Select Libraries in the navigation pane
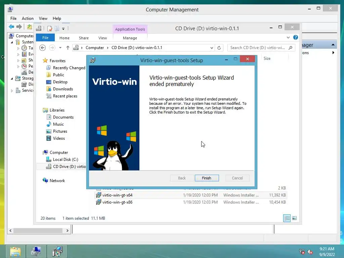Viewport: 344px width, 258px height. pyautogui.click(x=53, y=110)
